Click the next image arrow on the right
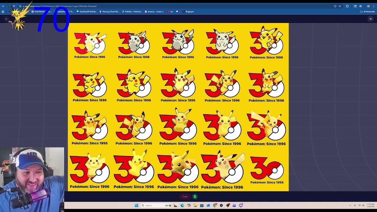Screen dimensions: 377x212 point(371,19)
